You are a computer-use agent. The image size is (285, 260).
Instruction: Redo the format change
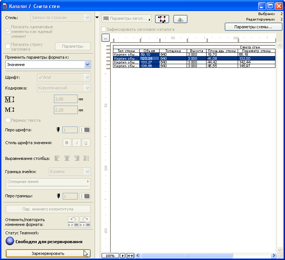point(85,221)
